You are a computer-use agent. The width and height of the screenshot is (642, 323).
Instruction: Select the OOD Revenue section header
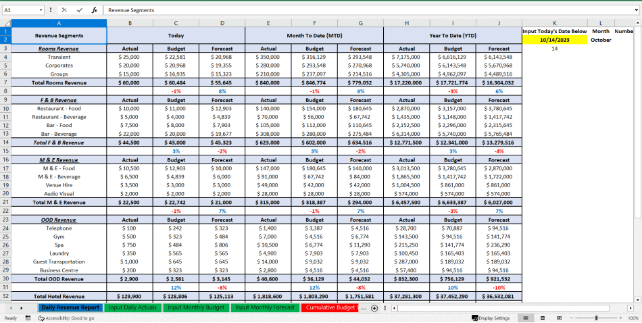[x=59, y=220]
